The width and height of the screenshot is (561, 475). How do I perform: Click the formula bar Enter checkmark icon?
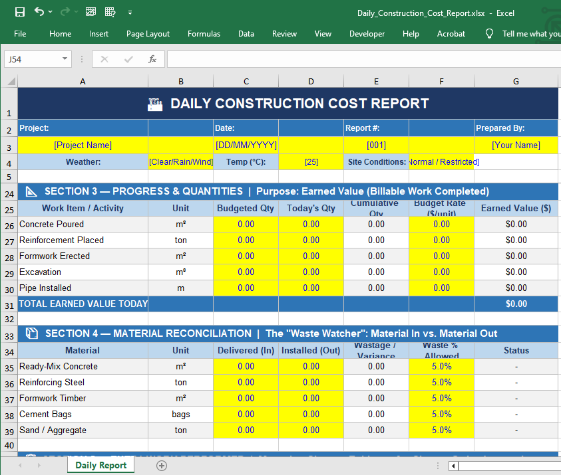pyautogui.click(x=128, y=59)
